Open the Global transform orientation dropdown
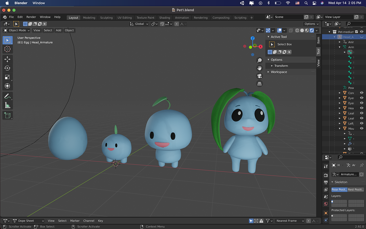Image resolution: width=366 pixels, height=229 pixels. coord(139,24)
